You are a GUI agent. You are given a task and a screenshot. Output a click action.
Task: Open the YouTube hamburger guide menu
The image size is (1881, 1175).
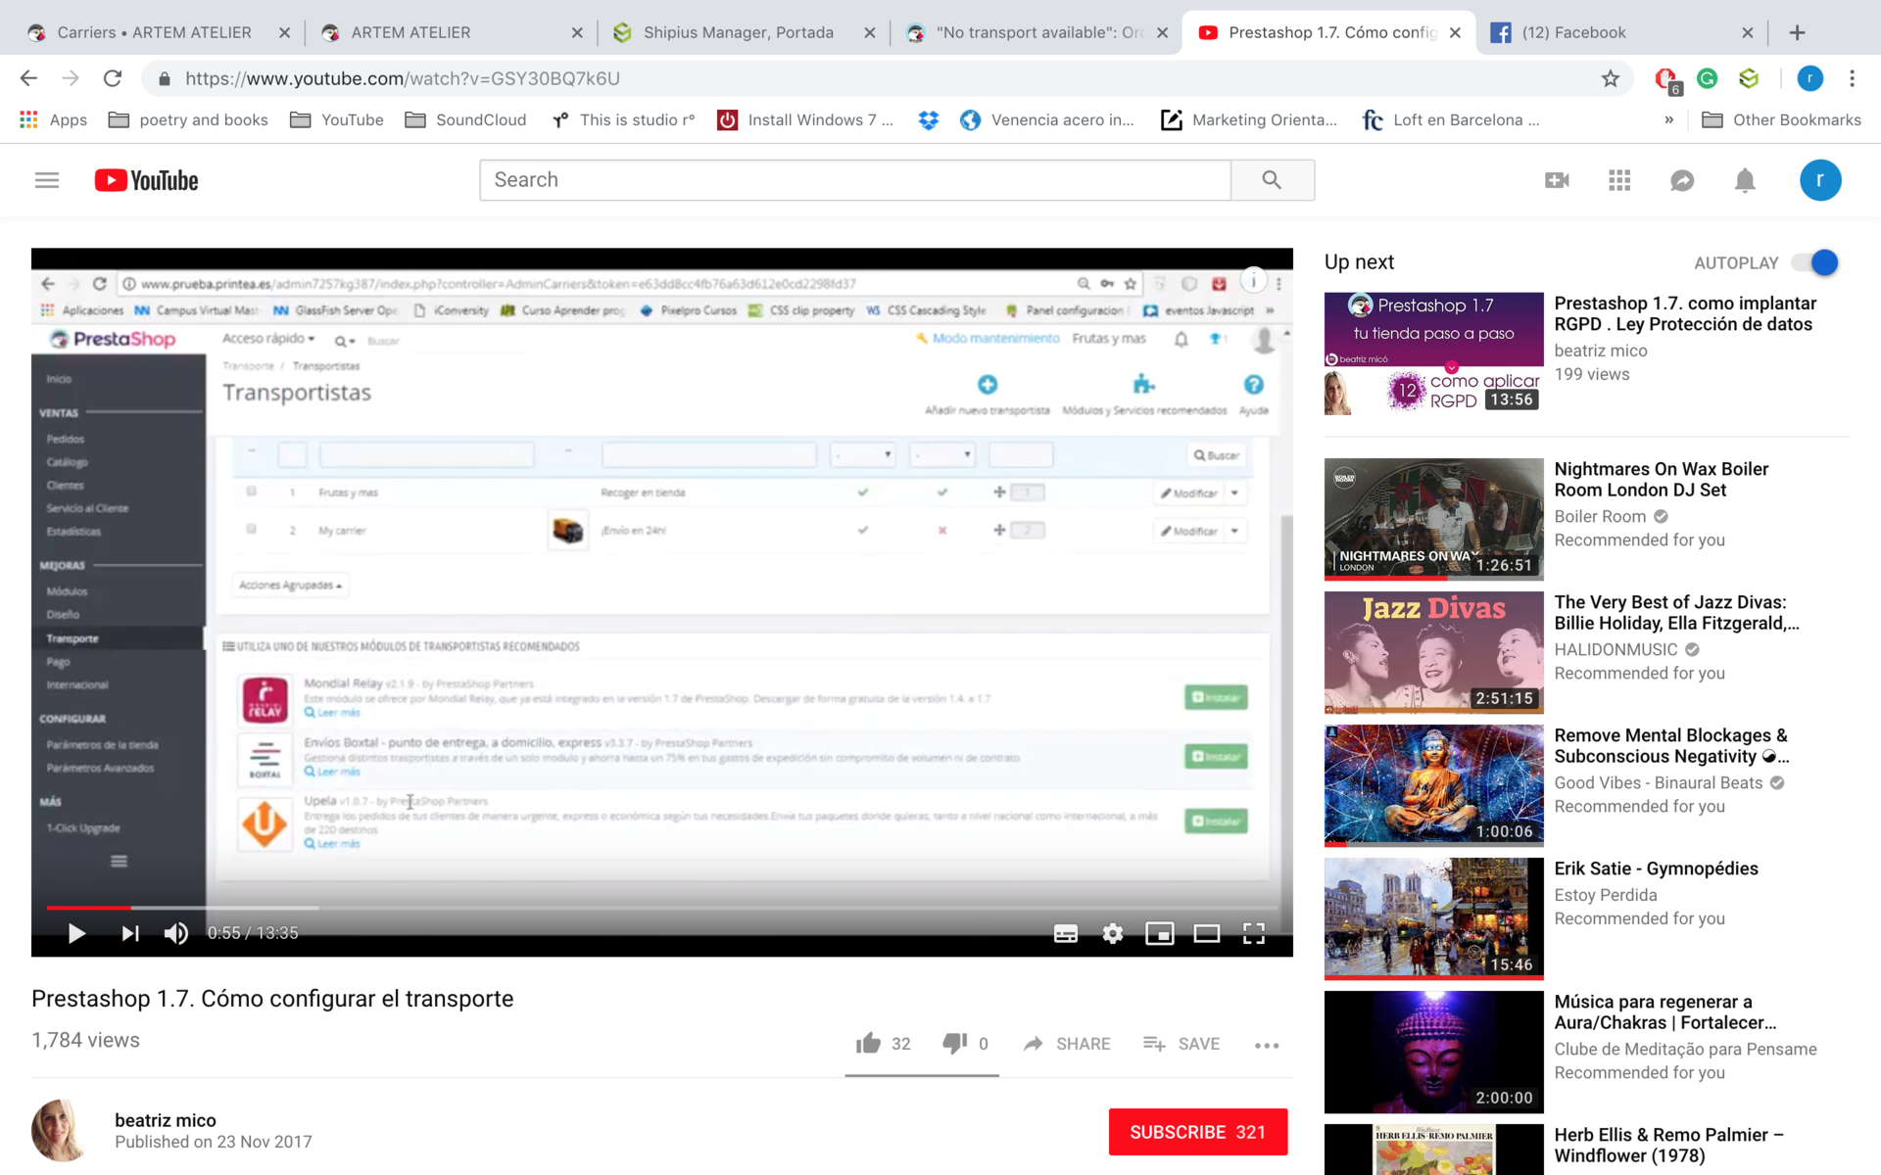click(x=47, y=180)
